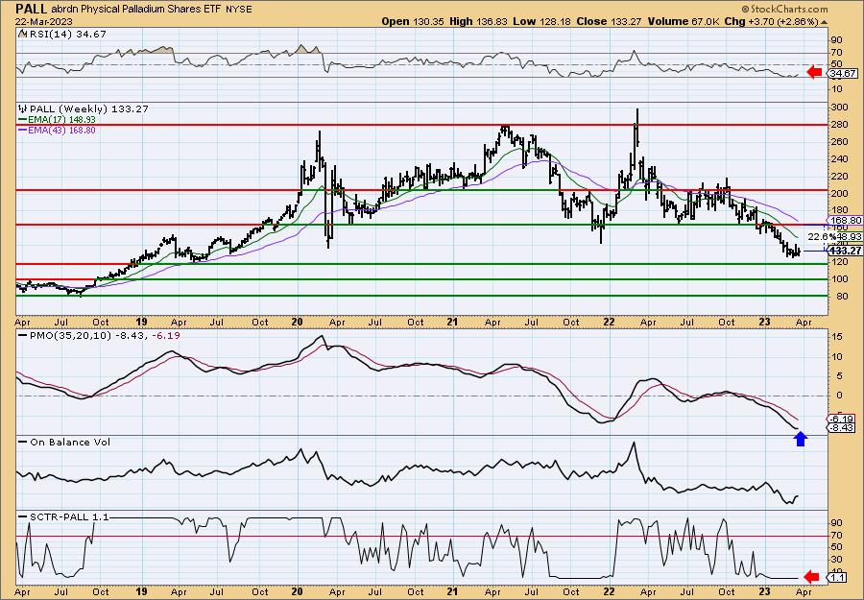Click the 70 label on the SCTR axis
This screenshot has height=600, width=864.
tap(837, 535)
